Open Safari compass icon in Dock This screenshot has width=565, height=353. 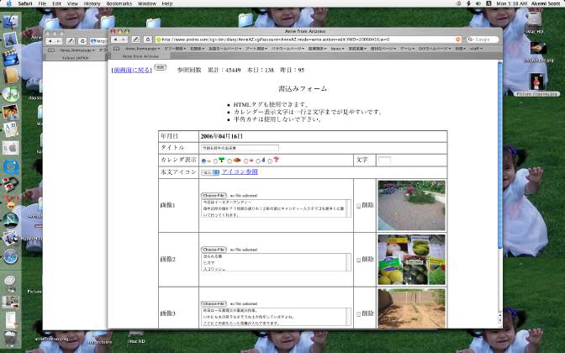[10, 256]
